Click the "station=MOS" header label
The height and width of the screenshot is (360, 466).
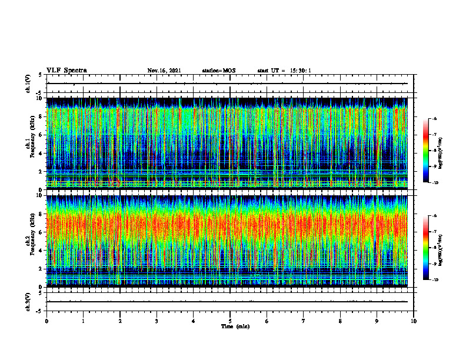[219, 71]
